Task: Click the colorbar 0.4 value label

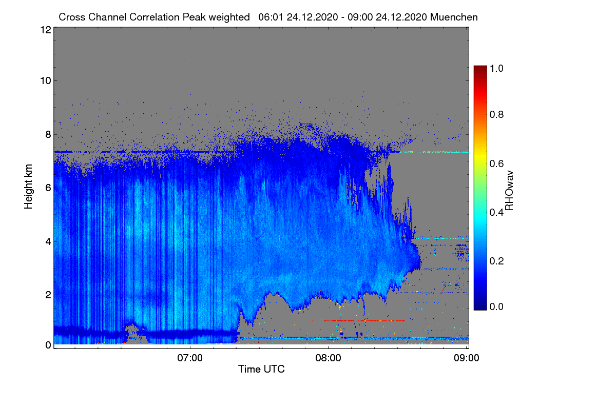Action: (496, 212)
